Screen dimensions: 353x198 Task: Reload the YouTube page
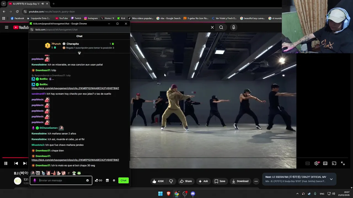point(17,12)
